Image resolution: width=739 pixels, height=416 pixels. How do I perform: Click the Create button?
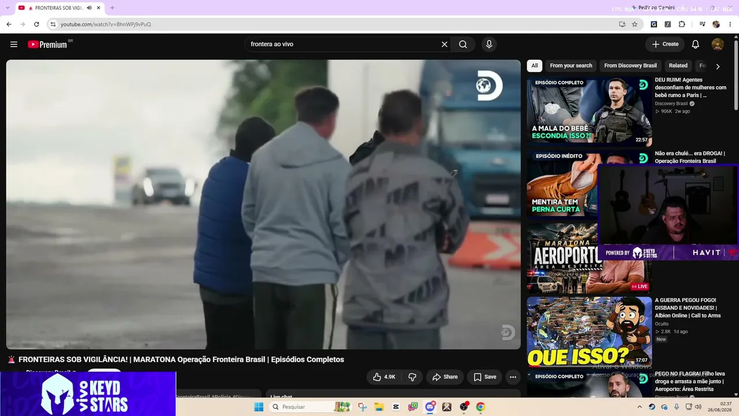[665, 44]
